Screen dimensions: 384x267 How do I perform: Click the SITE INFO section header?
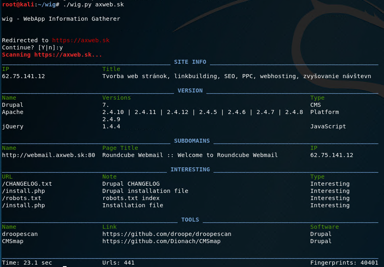190,62
